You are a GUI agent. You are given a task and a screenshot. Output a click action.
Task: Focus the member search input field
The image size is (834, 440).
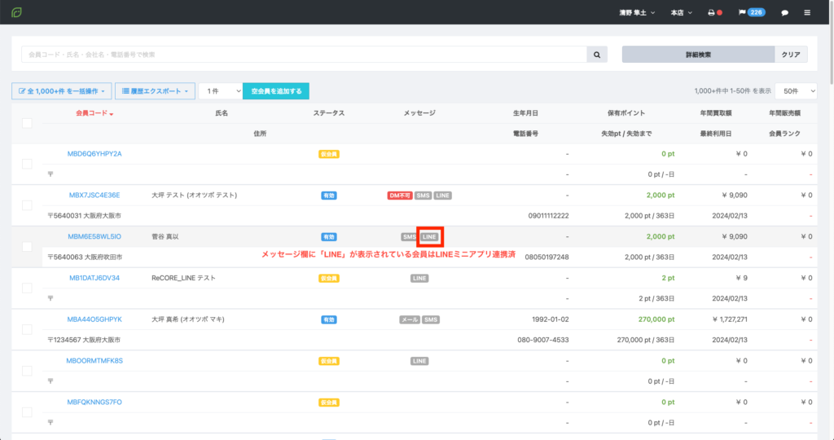tap(303, 55)
